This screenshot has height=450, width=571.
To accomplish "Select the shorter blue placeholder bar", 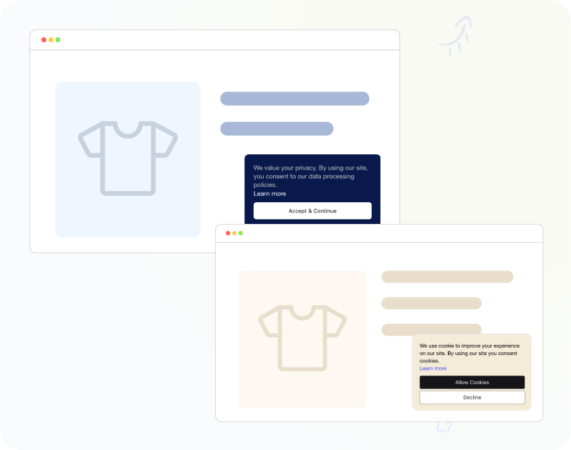I will (x=277, y=128).
